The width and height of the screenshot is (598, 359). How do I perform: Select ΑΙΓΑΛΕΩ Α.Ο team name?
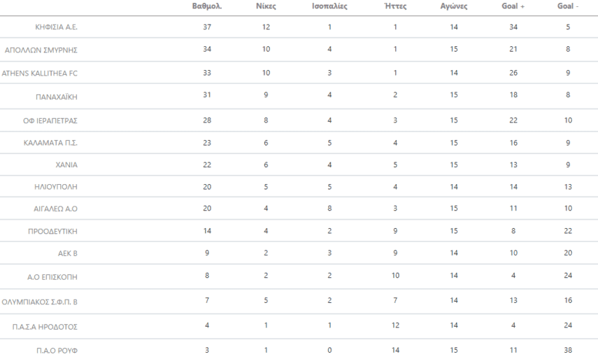pos(56,210)
